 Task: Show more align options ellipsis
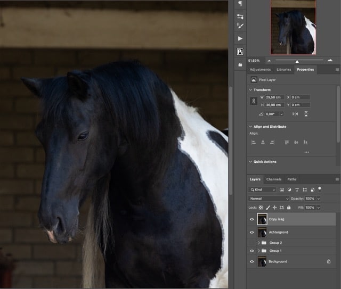[x=307, y=152]
